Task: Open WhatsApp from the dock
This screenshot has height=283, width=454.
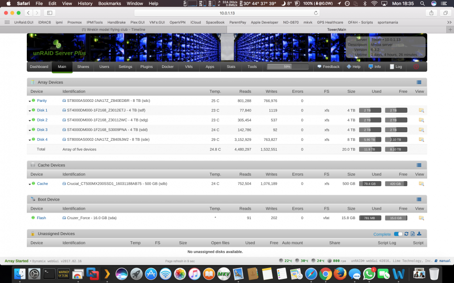Action: point(369,274)
